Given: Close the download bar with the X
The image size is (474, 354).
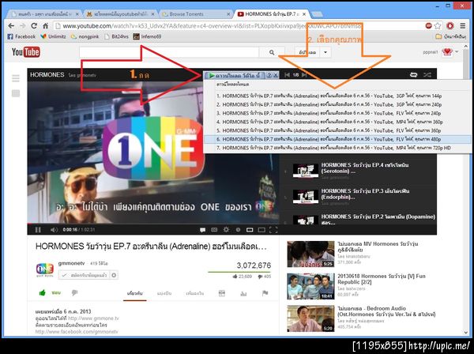Looking at the screenshot, I should coord(276,75).
